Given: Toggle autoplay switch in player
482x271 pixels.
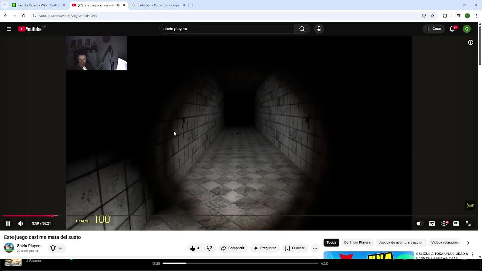Looking at the screenshot, I should point(419,224).
